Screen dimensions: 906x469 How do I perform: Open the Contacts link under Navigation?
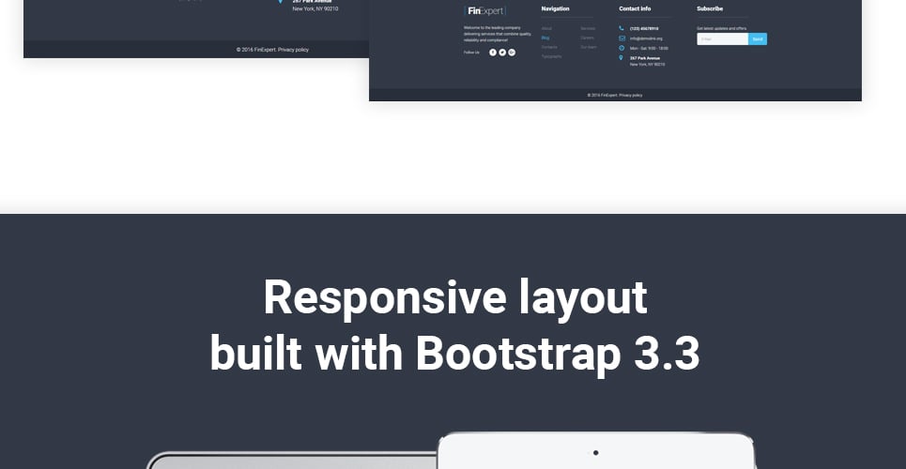[x=549, y=47]
